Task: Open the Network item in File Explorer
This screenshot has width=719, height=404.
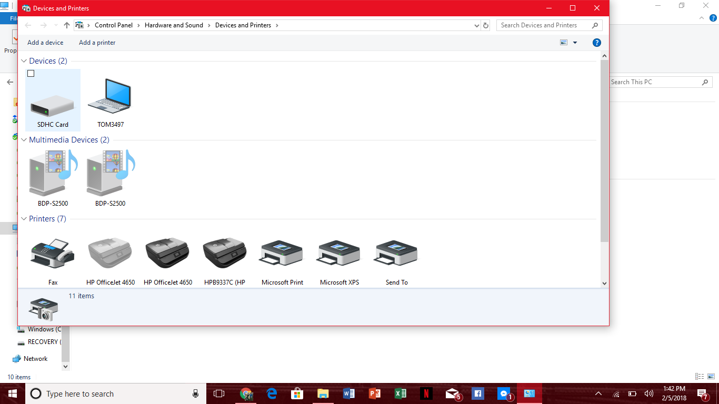Action: click(35, 359)
